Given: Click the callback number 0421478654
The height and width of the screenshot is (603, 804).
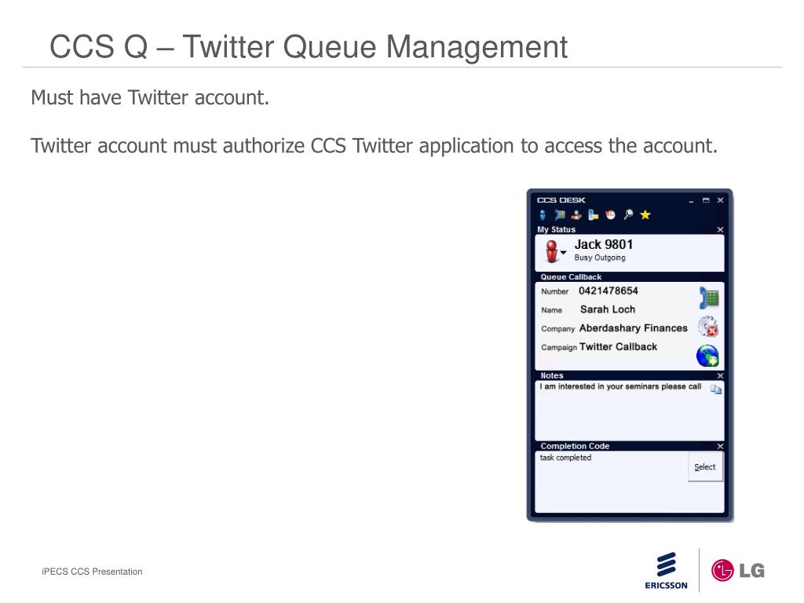Looking at the screenshot, I should tap(608, 291).
